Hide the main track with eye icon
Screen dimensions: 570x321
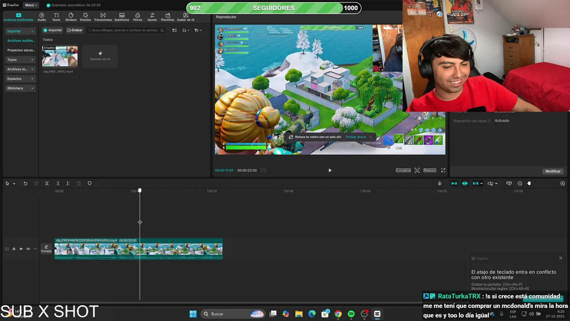click(21, 249)
